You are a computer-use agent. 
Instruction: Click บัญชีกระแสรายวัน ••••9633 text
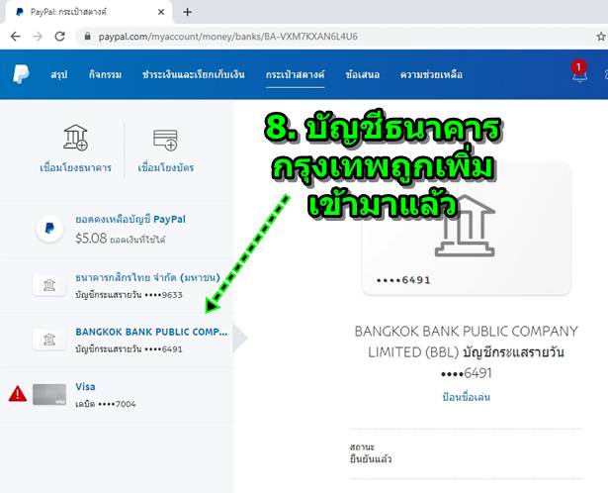pyautogui.click(x=129, y=295)
